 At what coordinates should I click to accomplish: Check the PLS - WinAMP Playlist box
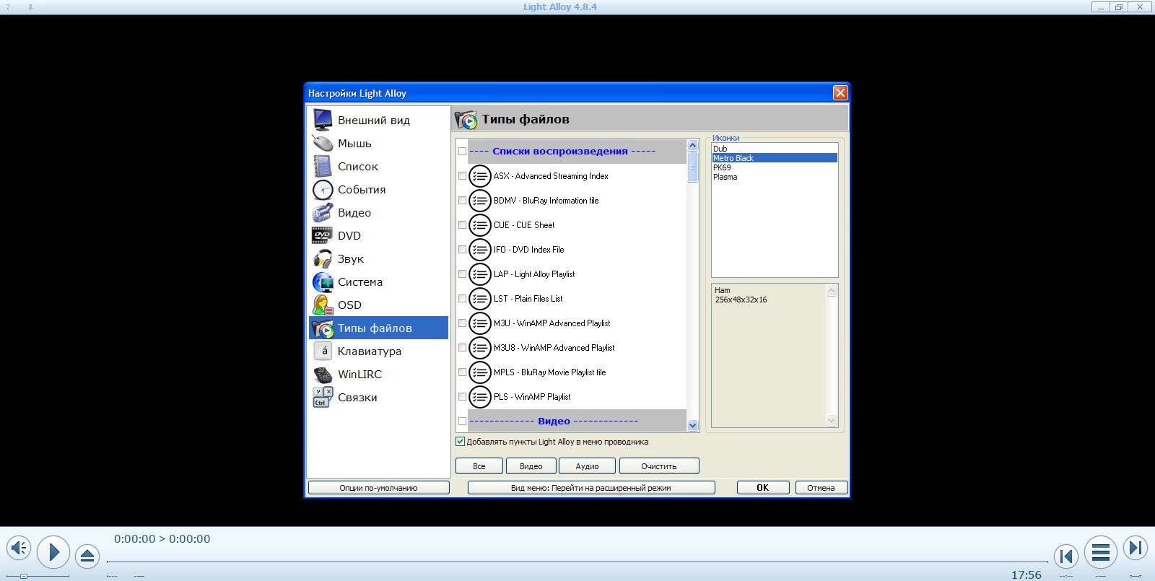pos(462,397)
